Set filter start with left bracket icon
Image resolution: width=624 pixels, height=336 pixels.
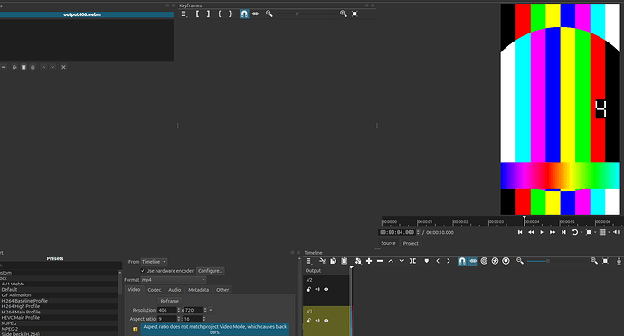[x=197, y=14]
